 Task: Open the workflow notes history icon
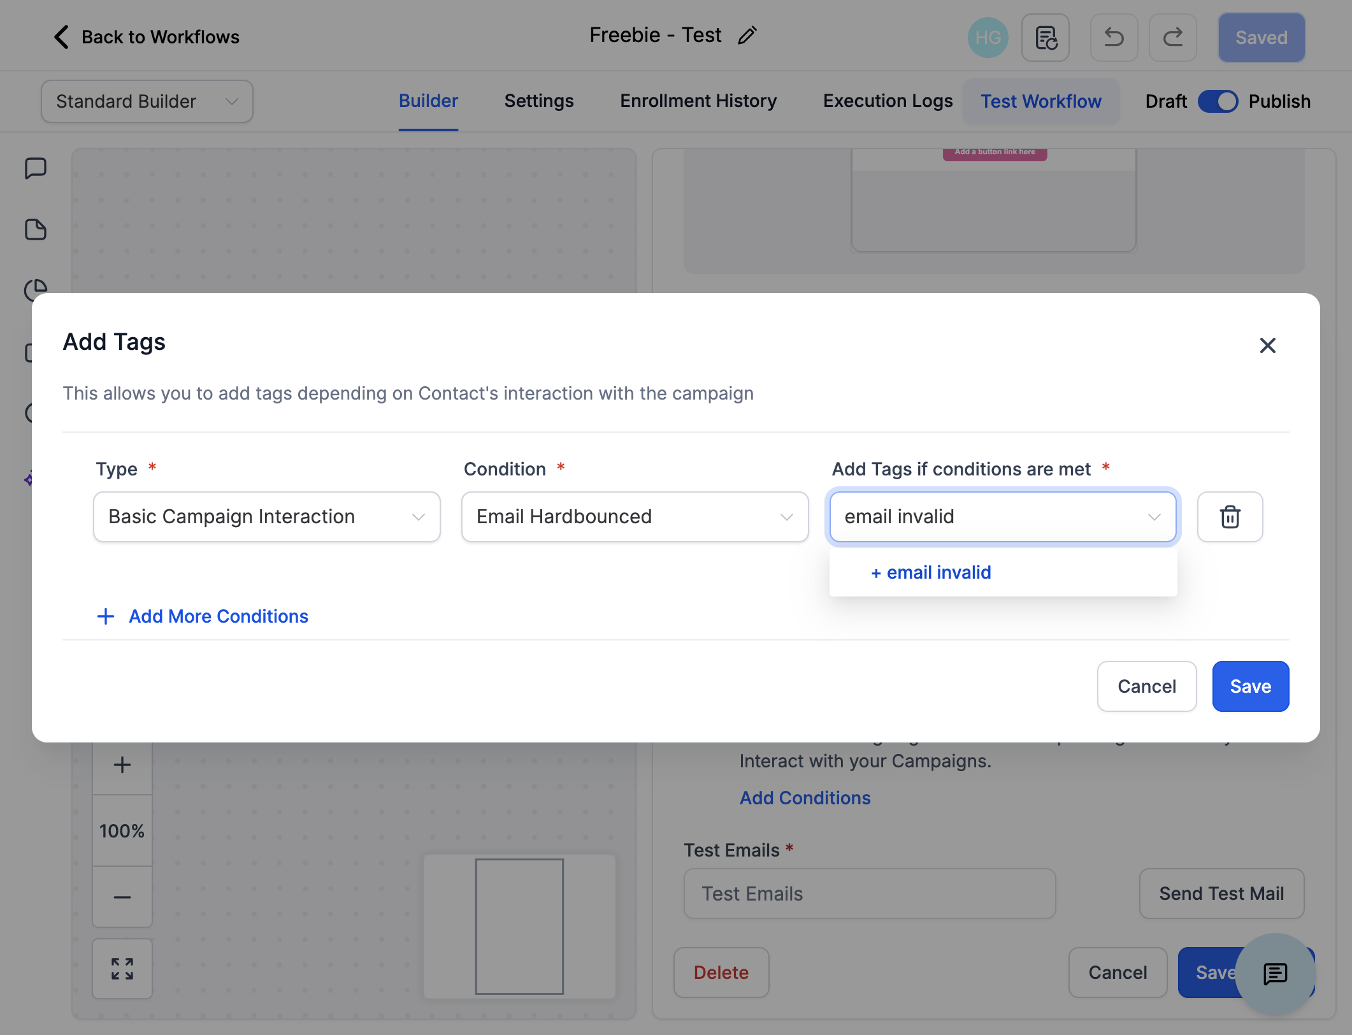[1046, 38]
